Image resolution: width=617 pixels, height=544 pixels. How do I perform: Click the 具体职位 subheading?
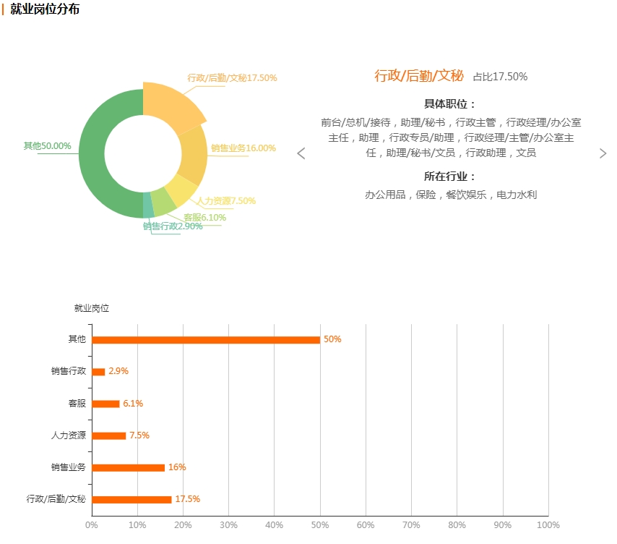point(450,104)
